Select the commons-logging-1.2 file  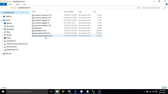42,23
